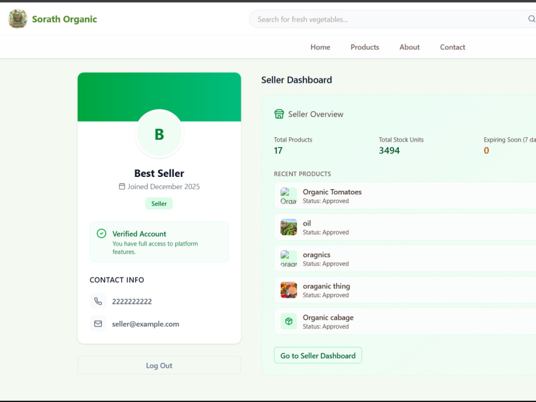
Task: Click the Sorath Organic brand name
Action: pyautogui.click(x=65, y=19)
